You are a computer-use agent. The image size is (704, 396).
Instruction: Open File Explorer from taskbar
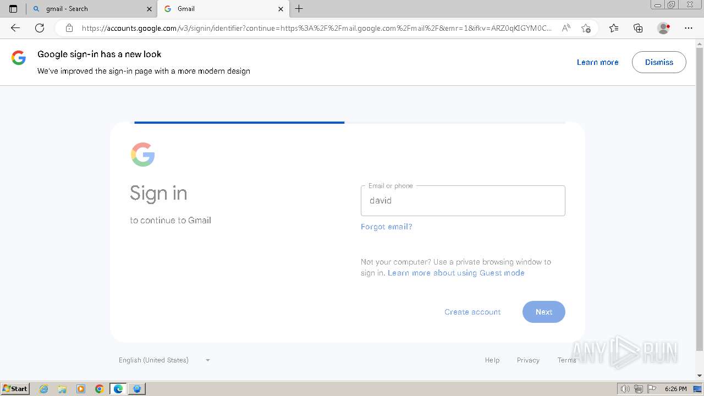tap(62, 389)
